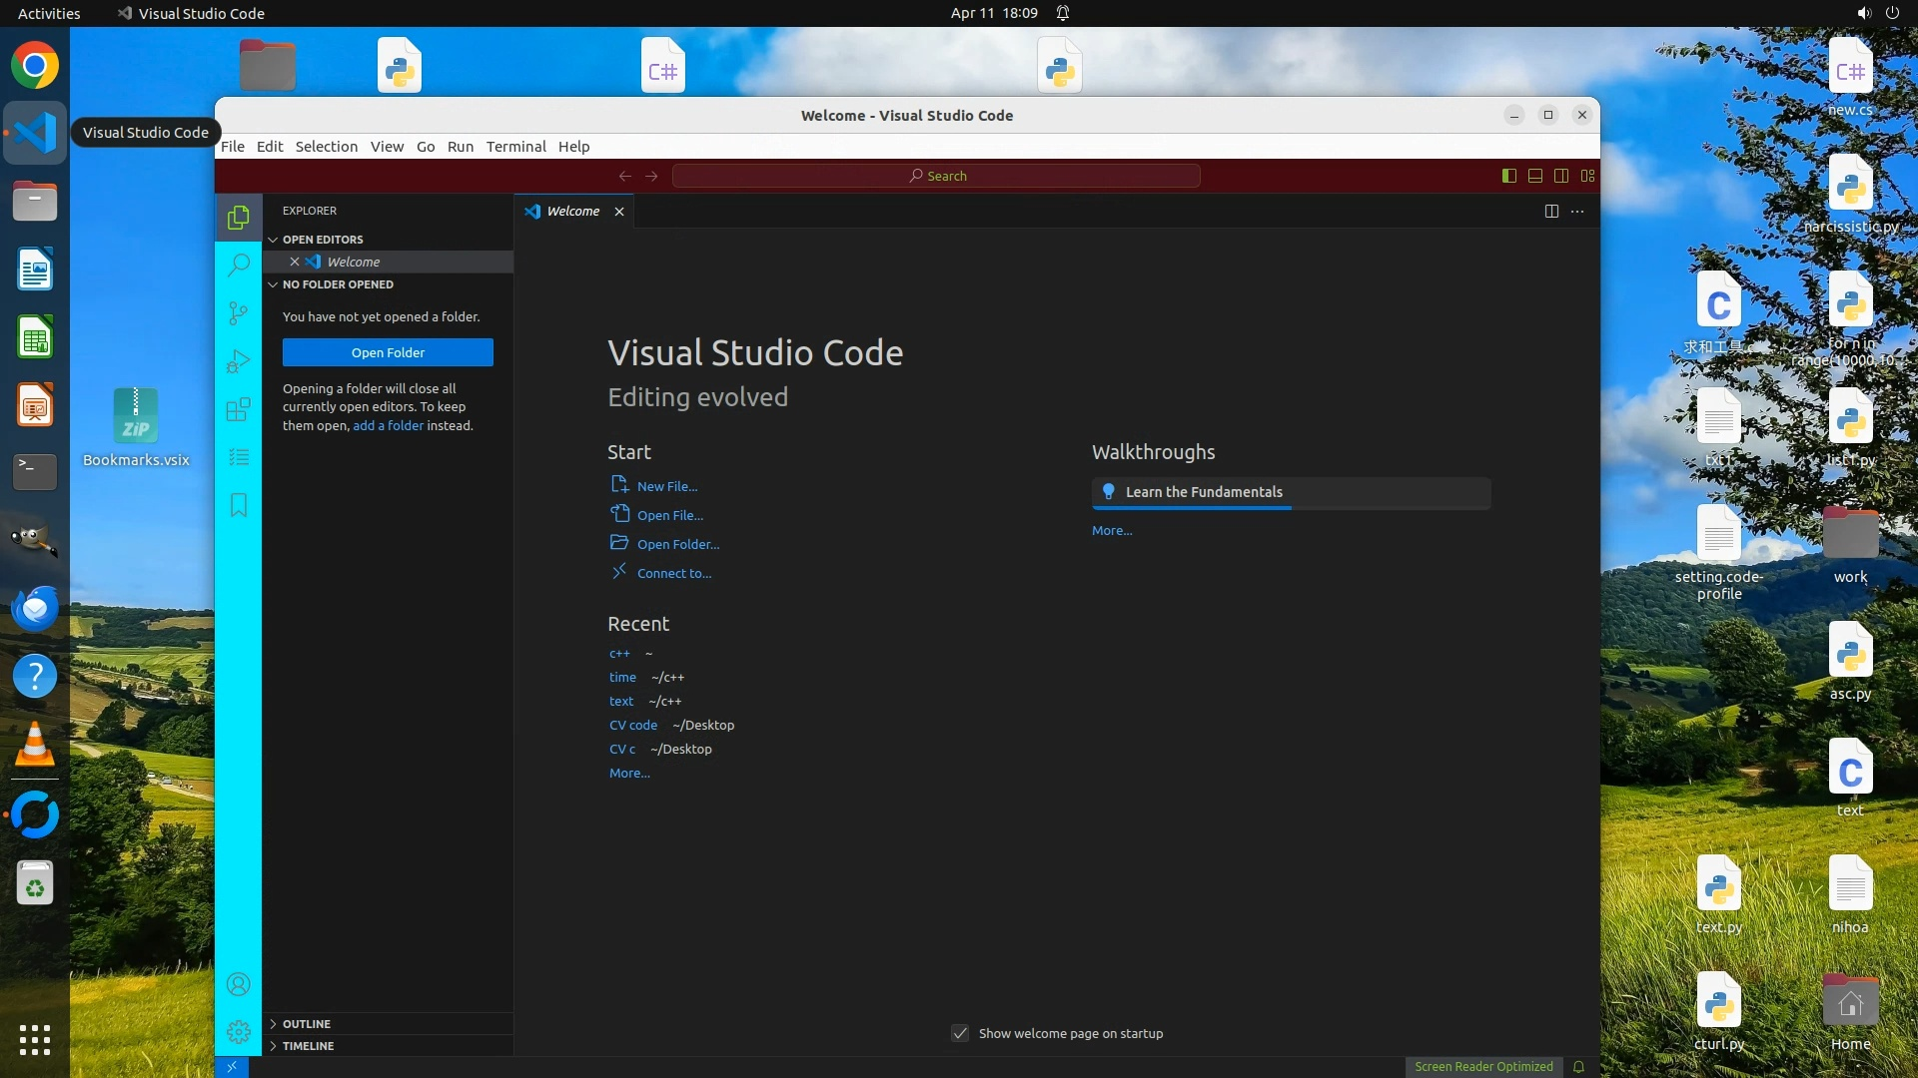
Task: Open the Selection menu
Action: click(326, 146)
